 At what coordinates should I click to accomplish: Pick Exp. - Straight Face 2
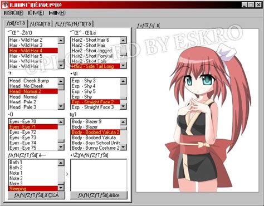tap(96, 102)
